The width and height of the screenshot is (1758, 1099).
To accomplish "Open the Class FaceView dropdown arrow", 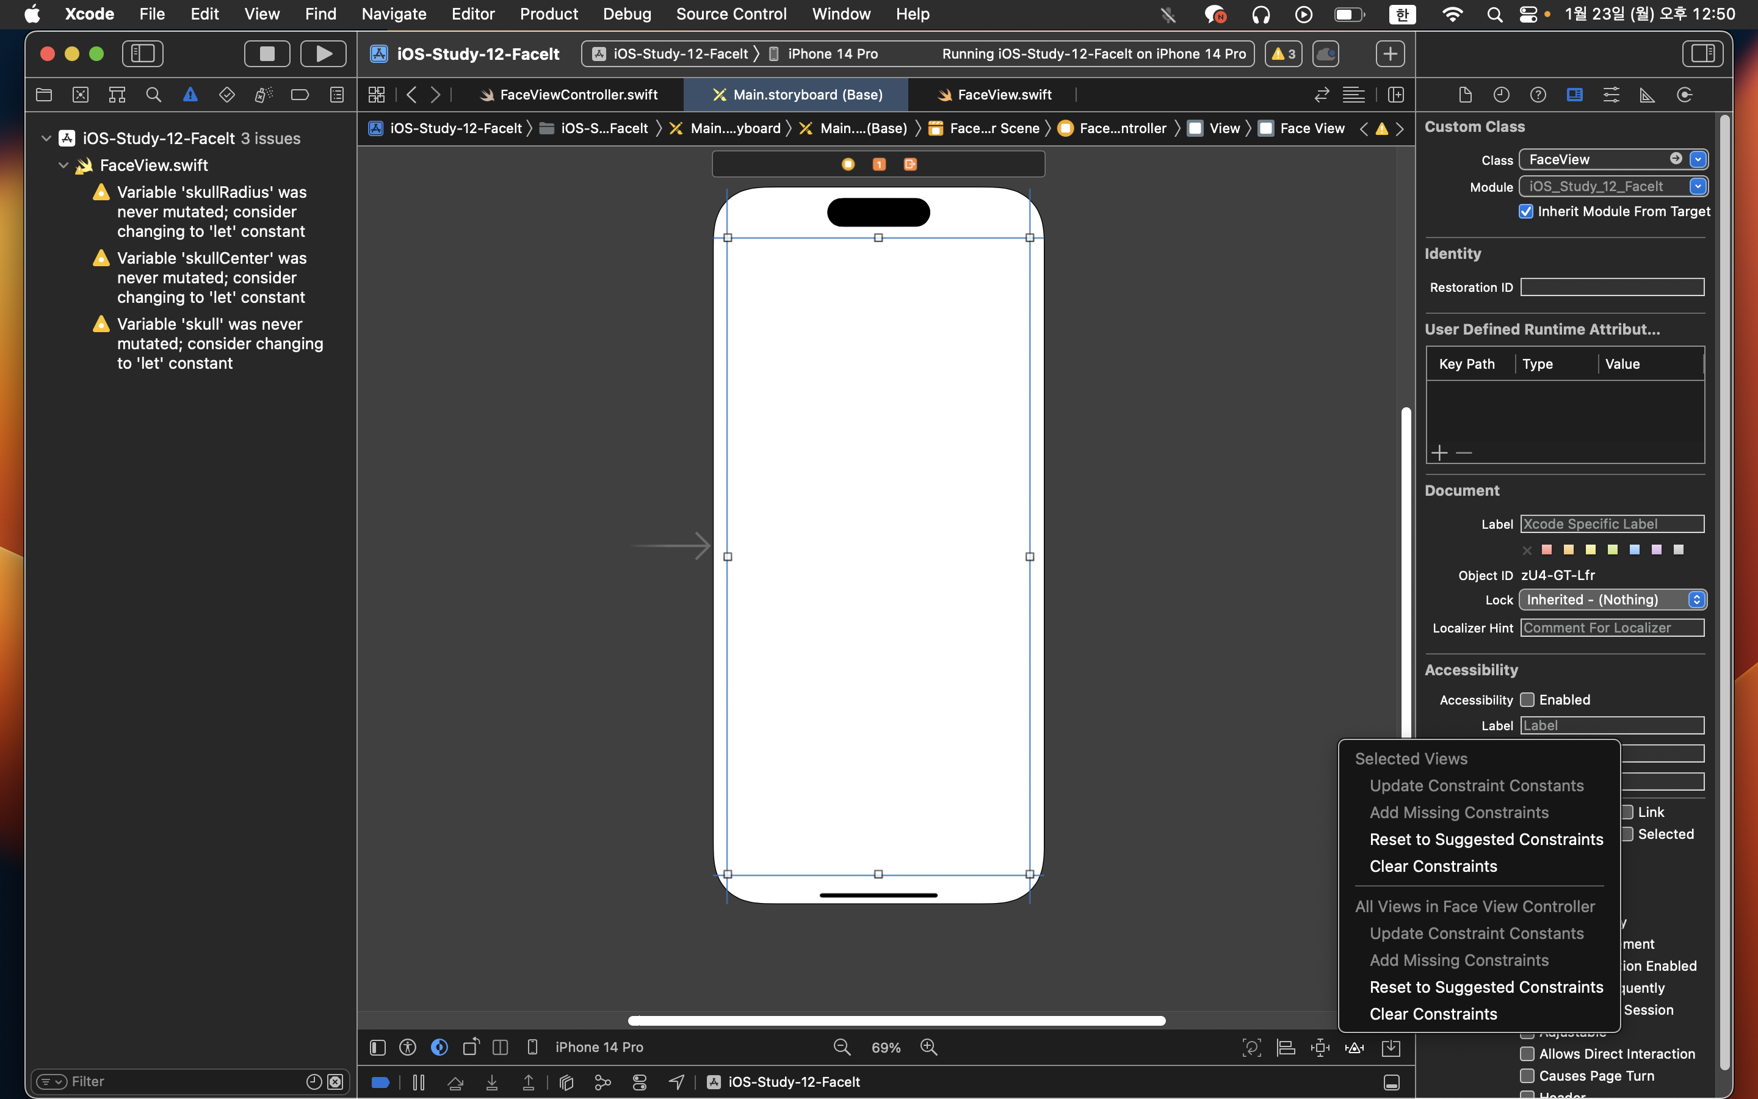I will click(x=1698, y=159).
